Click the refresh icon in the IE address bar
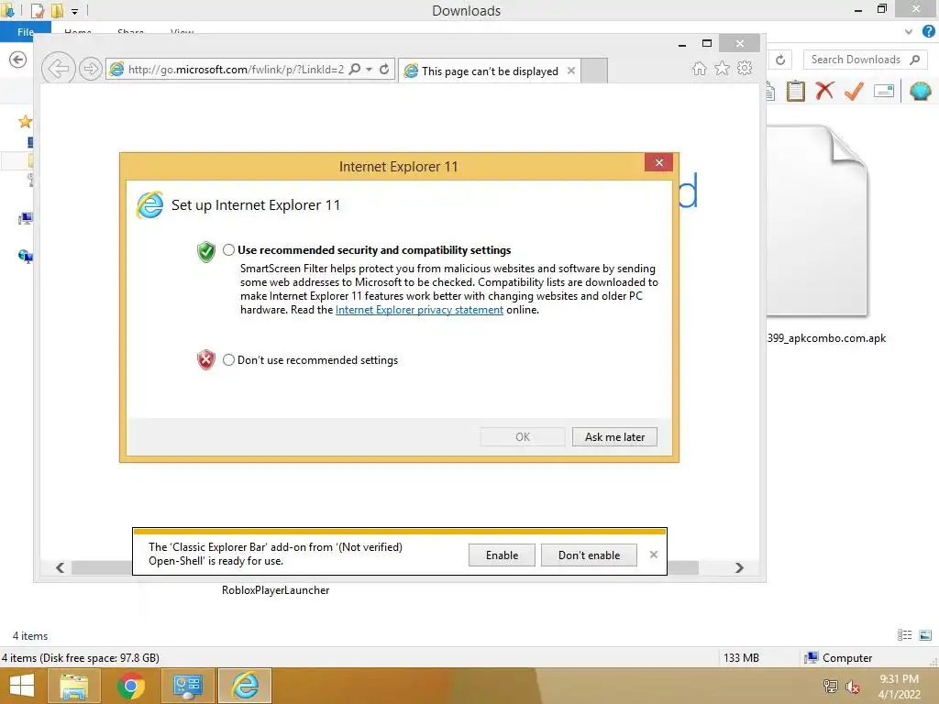Viewport: 939px width, 704px height. (x=384, y=69)
